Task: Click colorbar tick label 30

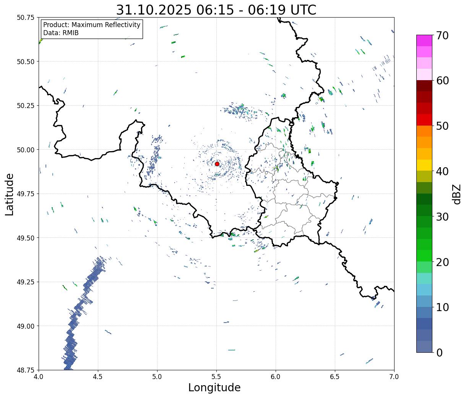Action: pos(442,217)
